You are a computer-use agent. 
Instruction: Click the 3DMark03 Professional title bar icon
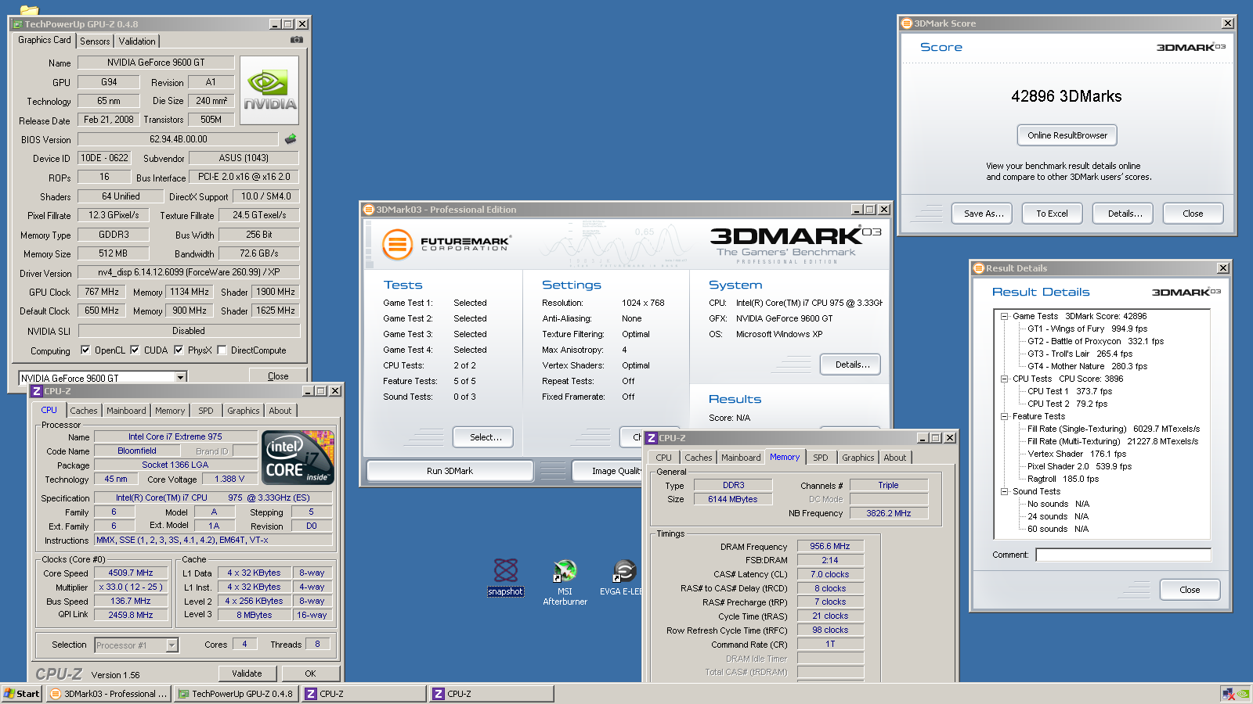click(x=369, y=210)
